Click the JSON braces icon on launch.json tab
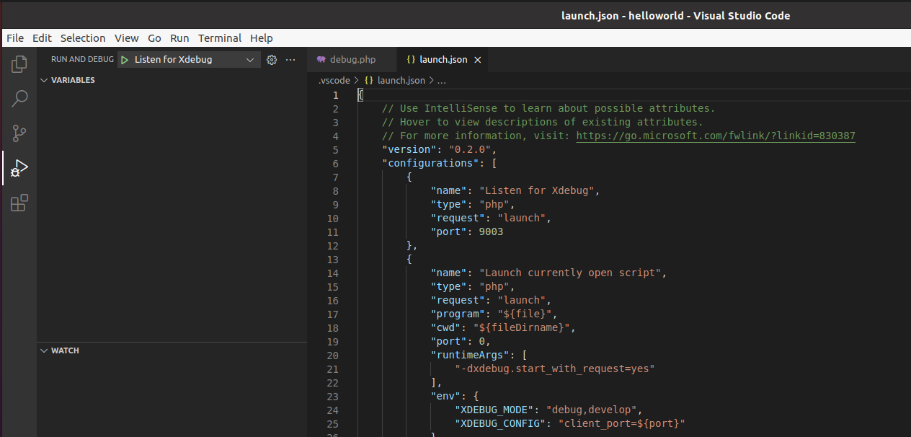 tap(411, 60)
